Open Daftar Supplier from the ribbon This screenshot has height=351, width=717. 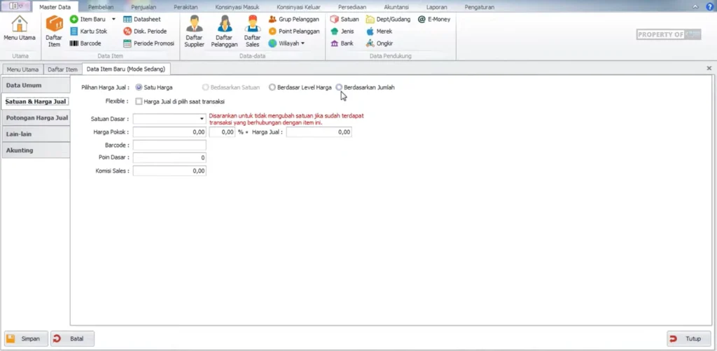194,31
